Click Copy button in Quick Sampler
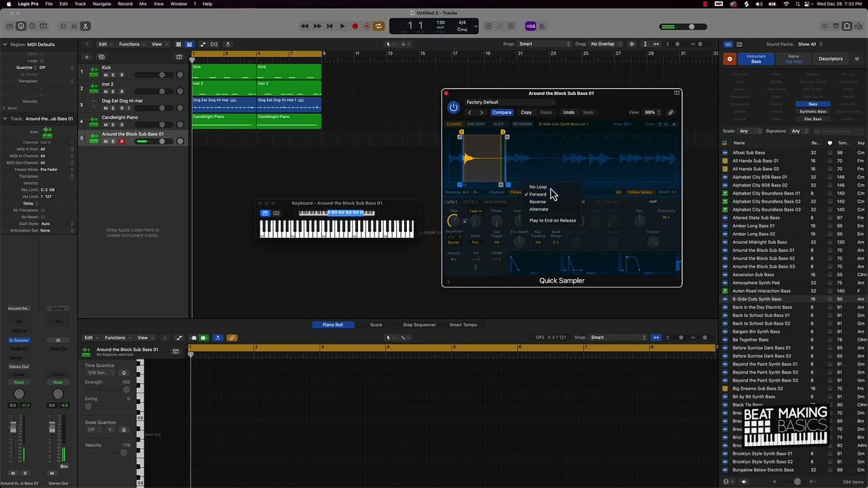The height and width of the screenshot is (488, 868). 526,113
